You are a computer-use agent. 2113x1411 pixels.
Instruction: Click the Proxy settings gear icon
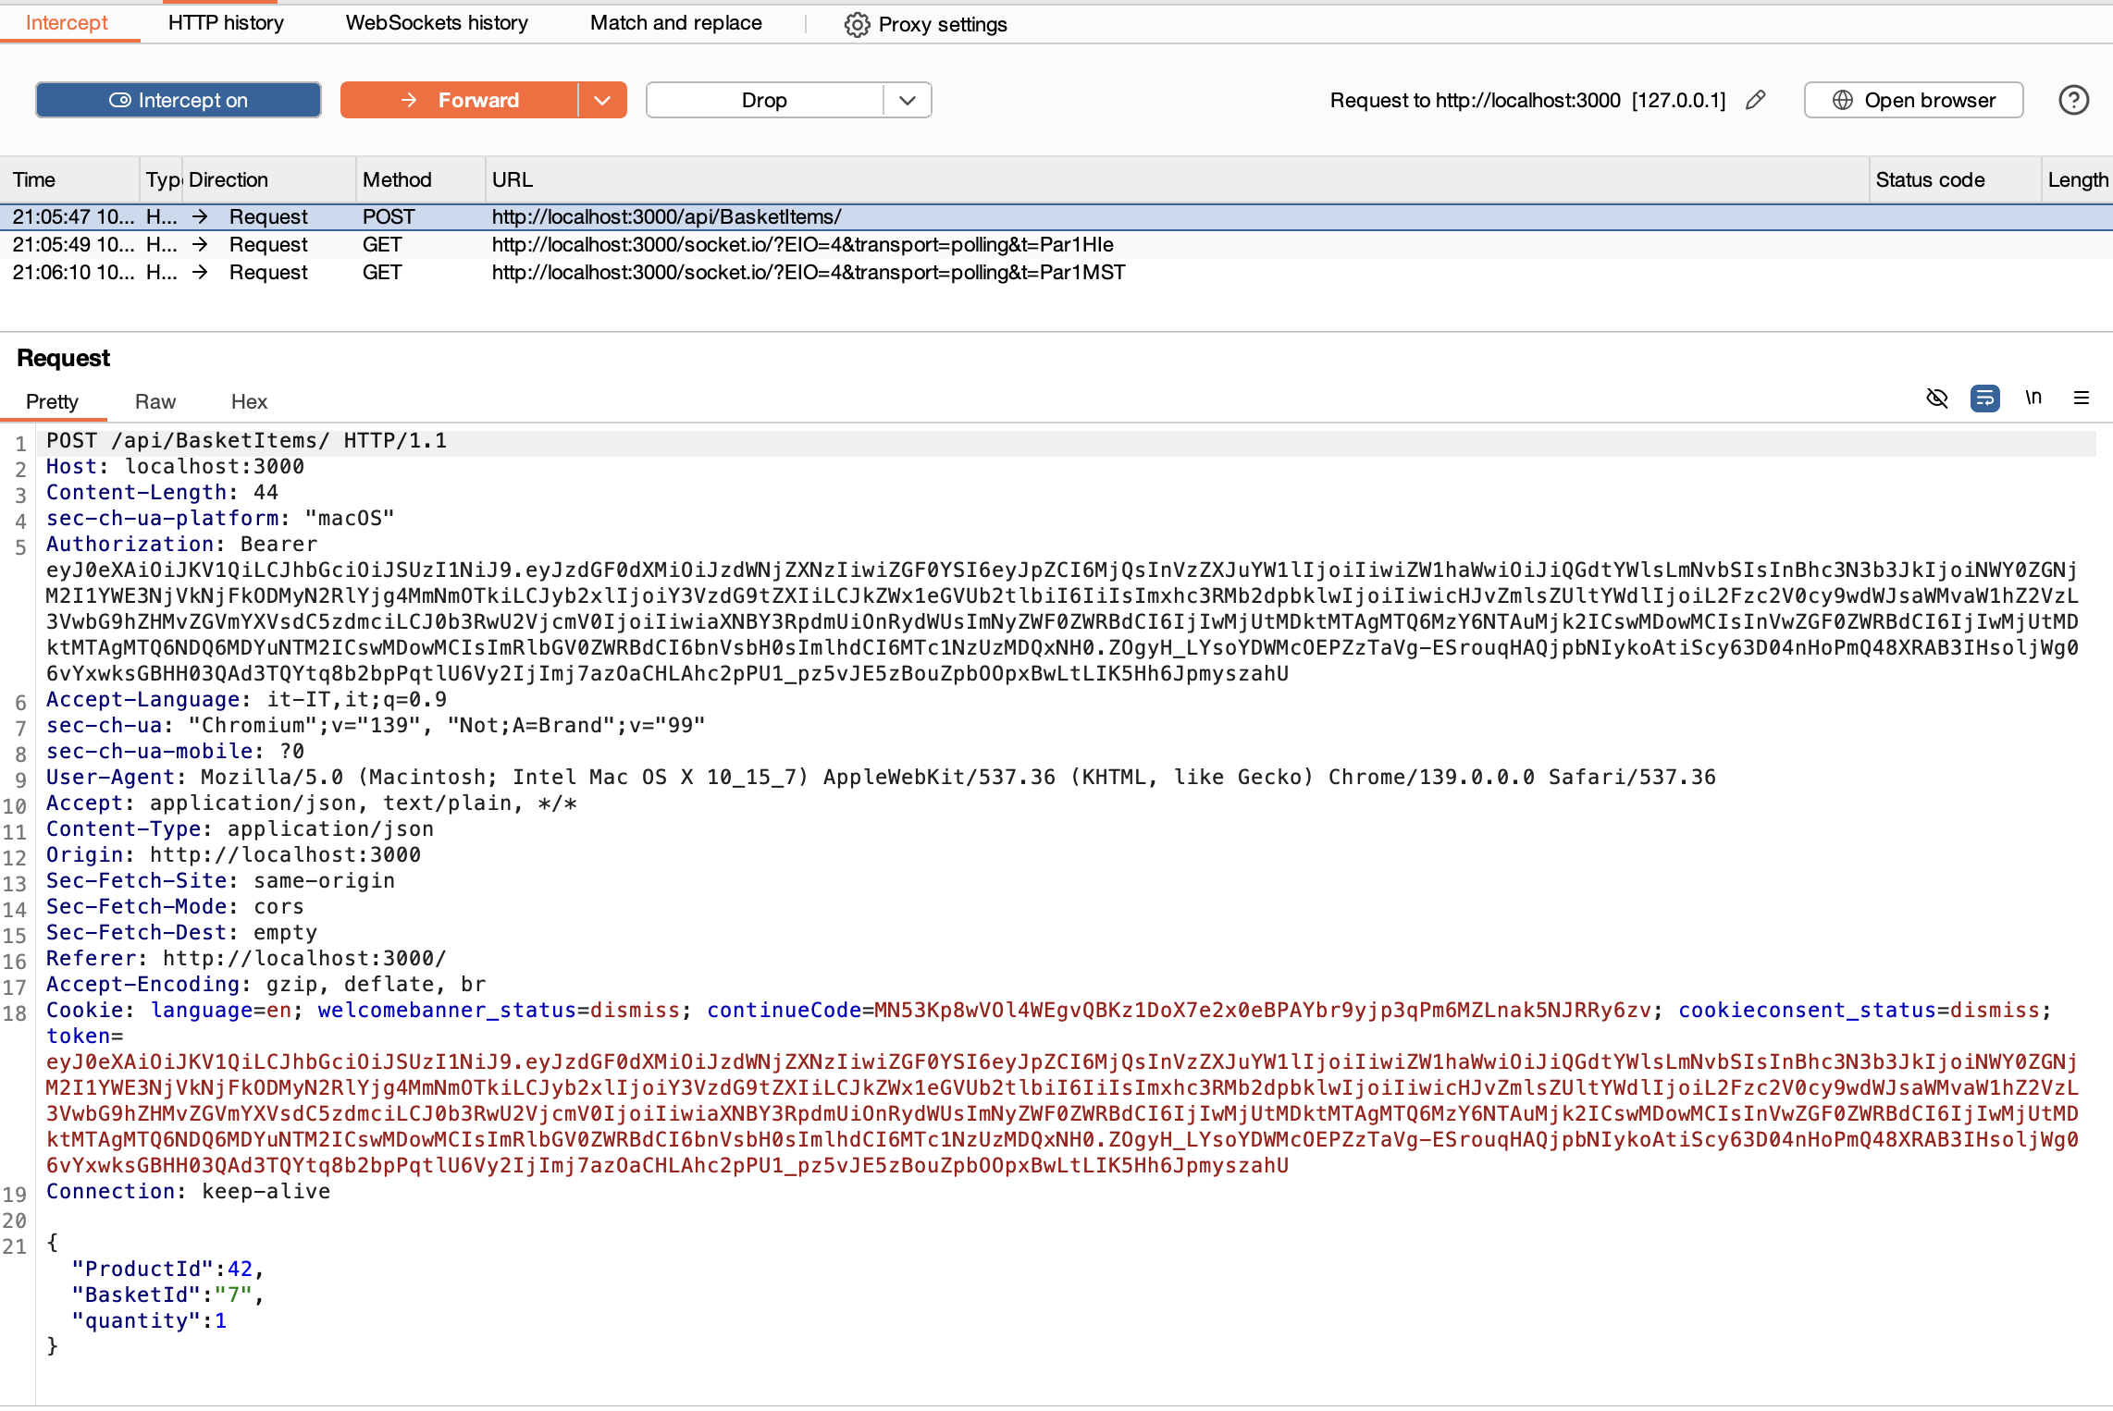857,24
